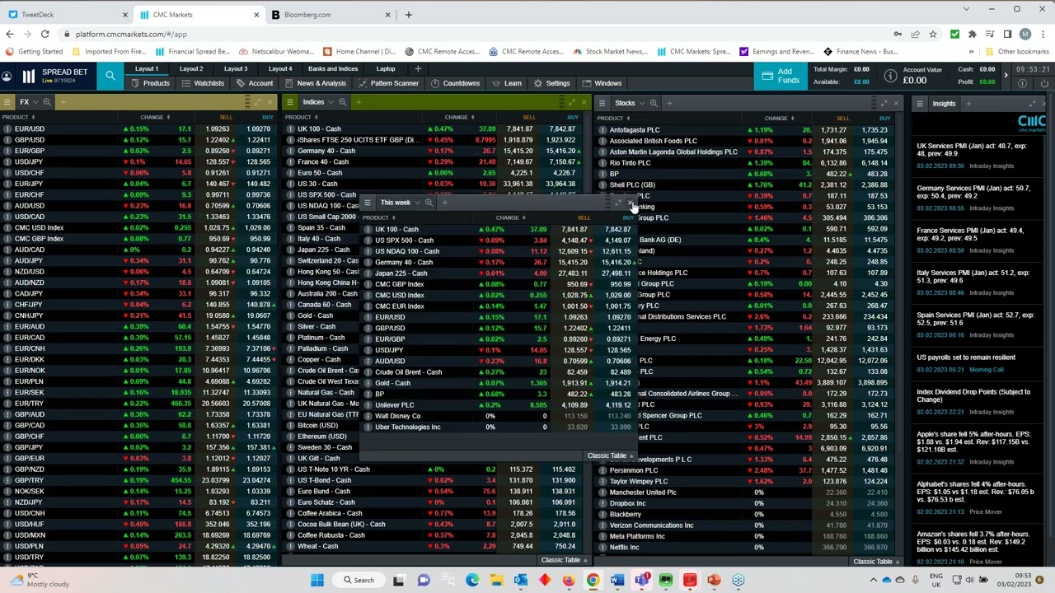The height and width of the screenshot is (593, 1055).
Task: Expand the This week watchlist dropdown
Action: pyautogui.click(x=417, y=203)
